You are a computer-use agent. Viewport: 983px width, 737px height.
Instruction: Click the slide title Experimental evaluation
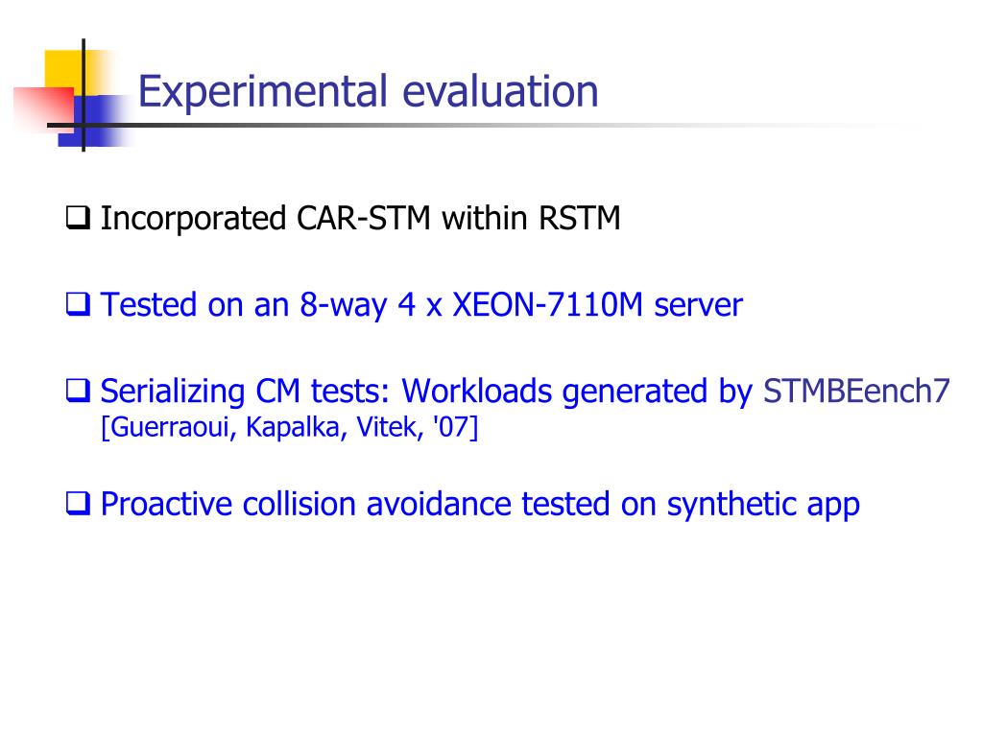click(x=368, y=92)
